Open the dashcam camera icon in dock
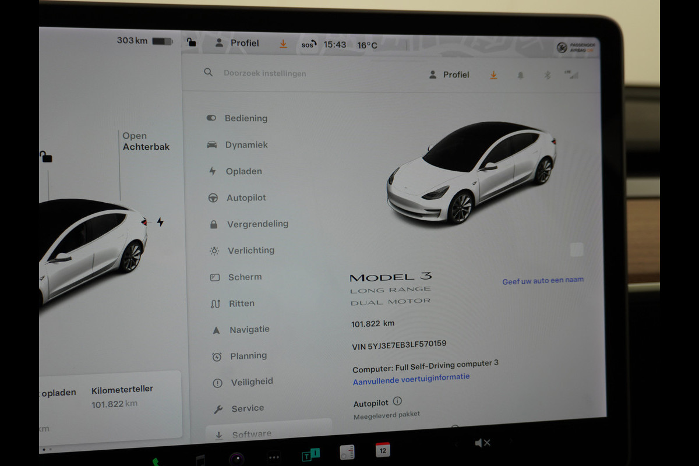The image size is (699, 466). (x=236, y=458)
